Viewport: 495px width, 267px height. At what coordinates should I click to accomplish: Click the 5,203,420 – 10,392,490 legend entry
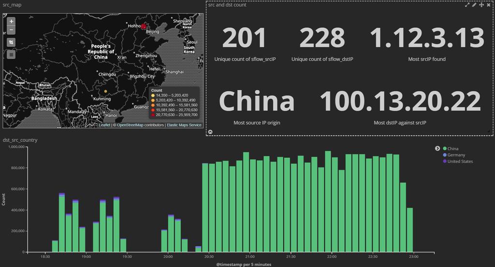click(x=173, y=100)
